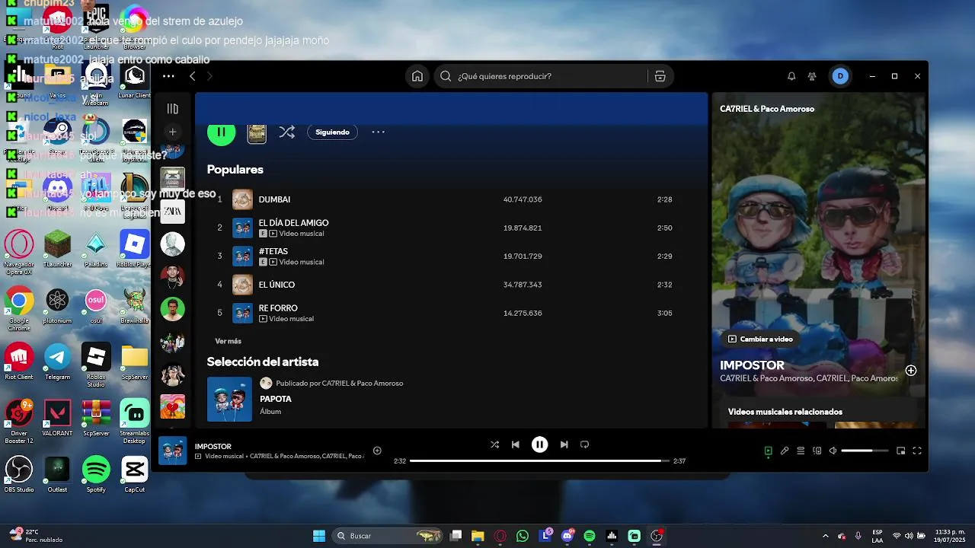Open the Windows Start menu
The height and width of the screenshot is (548, 975).
click(x=319, y=536)
